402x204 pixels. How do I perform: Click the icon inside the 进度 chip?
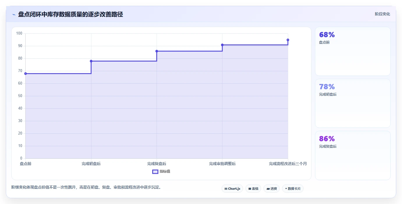click(x=268, y=189)
